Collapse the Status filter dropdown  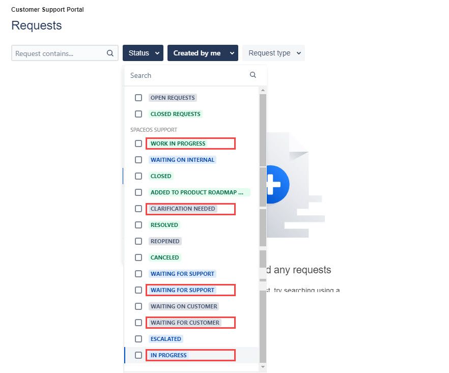coord(143,53)
